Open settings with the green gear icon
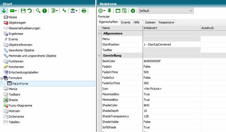This screenshot has height=132, width=226. 133,11
